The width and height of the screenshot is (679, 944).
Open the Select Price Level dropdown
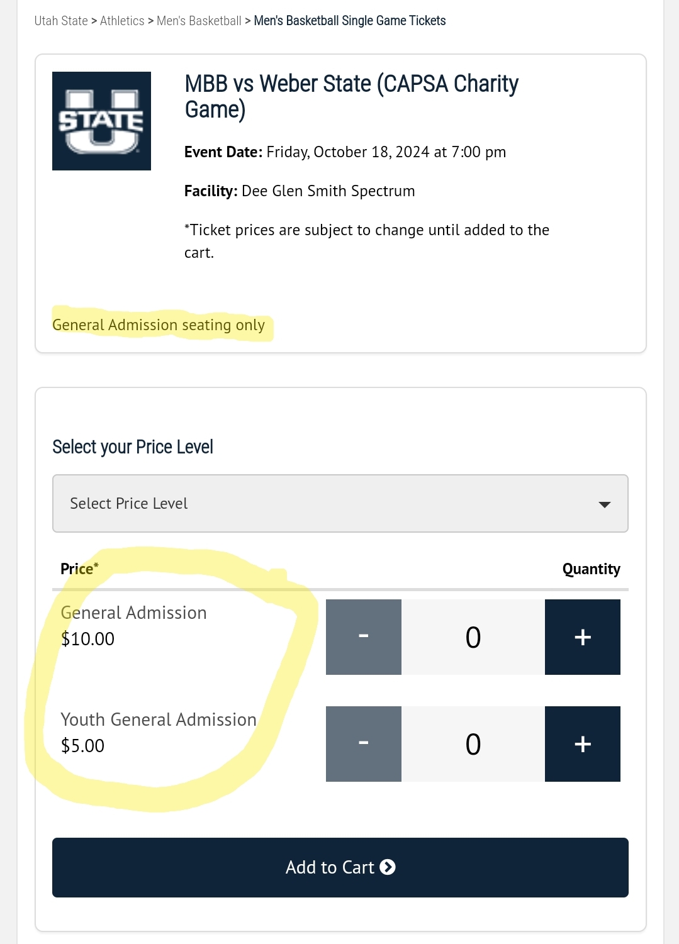click(x=340, y=503)
